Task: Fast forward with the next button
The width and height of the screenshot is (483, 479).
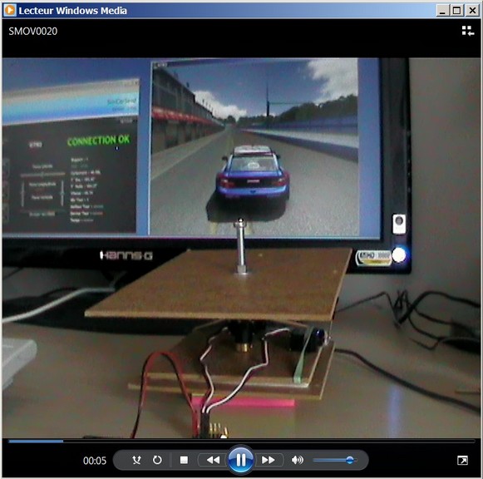Action: click(269, 460)
